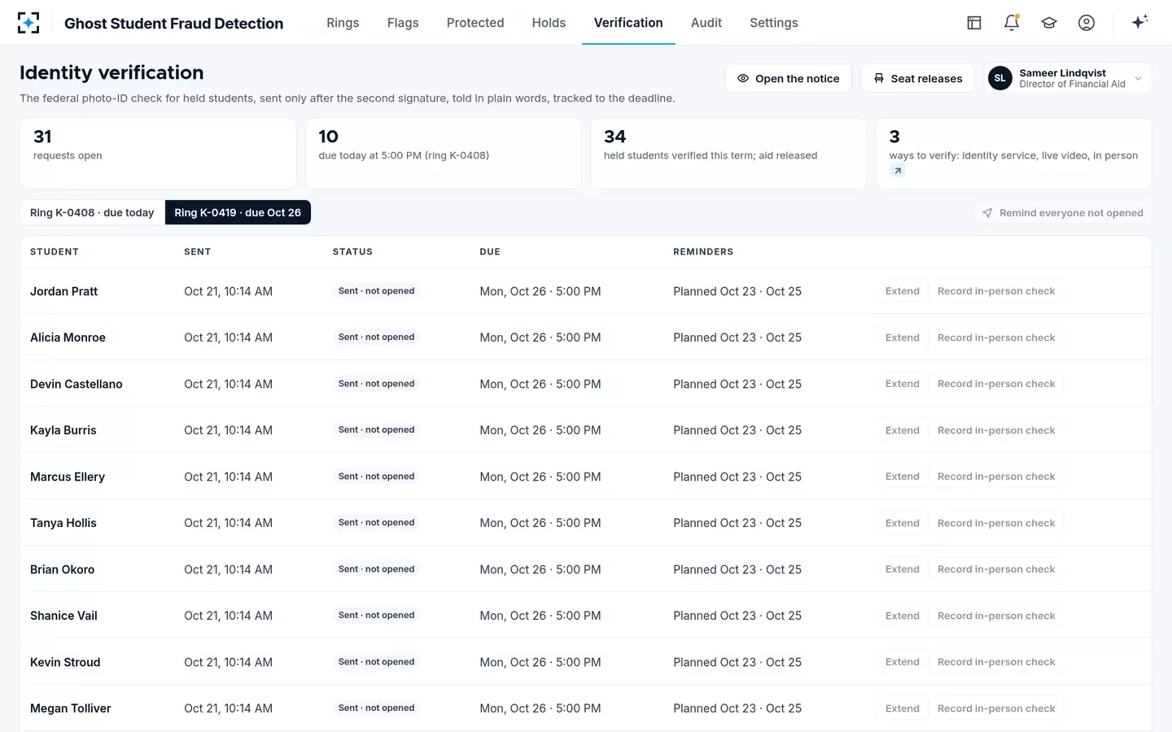1172x732 pixels.
Task: Open the Holds tab
Action: pyautogui.click(x=549, y=23)
